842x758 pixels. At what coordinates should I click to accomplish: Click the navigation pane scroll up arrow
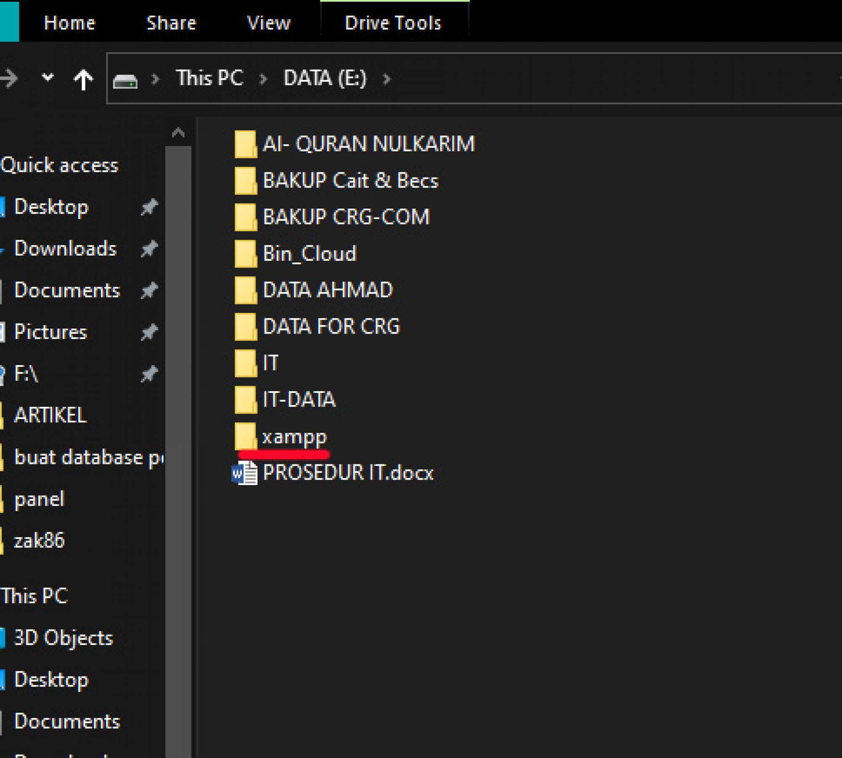[178, 133]
